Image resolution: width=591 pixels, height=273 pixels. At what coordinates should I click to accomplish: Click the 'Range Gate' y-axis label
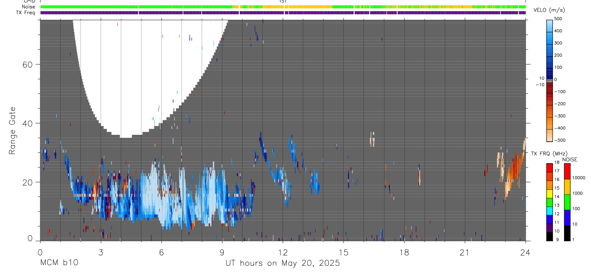pos(13,130)
